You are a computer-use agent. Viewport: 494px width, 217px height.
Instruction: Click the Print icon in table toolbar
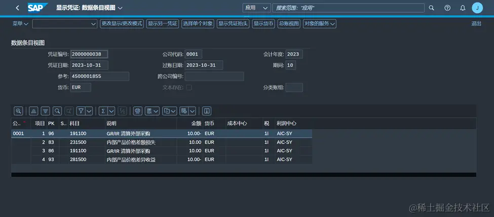[138, 111]
